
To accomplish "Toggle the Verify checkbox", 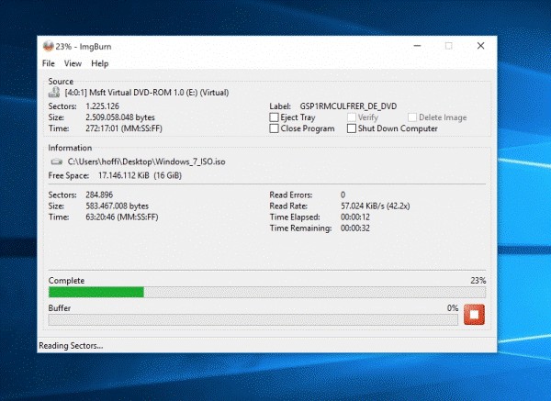I will coord(352,117).
